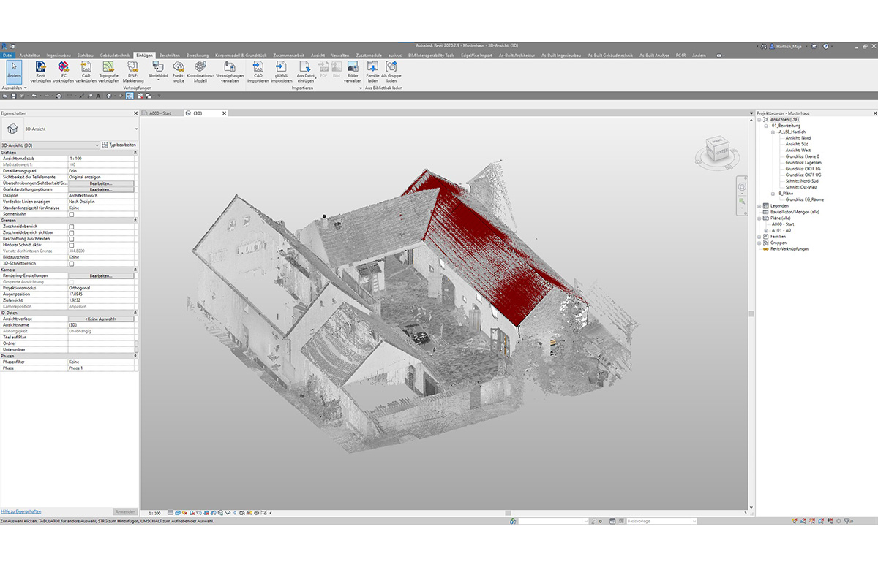Image resolution: width=878 pixels, height=567 pixels.
Task: Switch to the A000 - Start tab
Action: (x=160, y=113)
